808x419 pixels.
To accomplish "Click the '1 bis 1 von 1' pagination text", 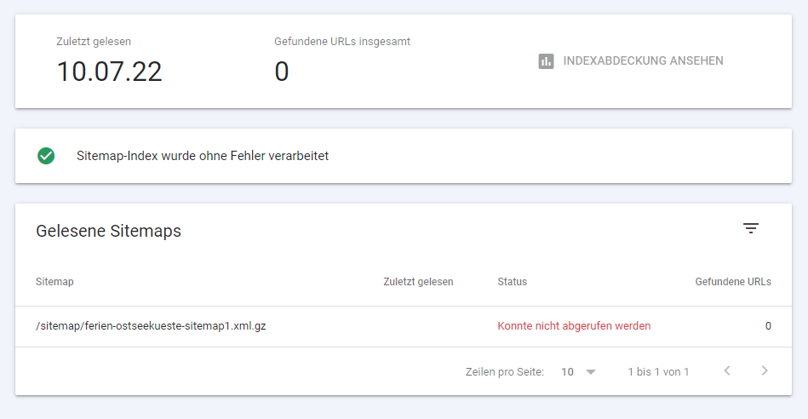I will pyautogui.click(x=658, y=372).
